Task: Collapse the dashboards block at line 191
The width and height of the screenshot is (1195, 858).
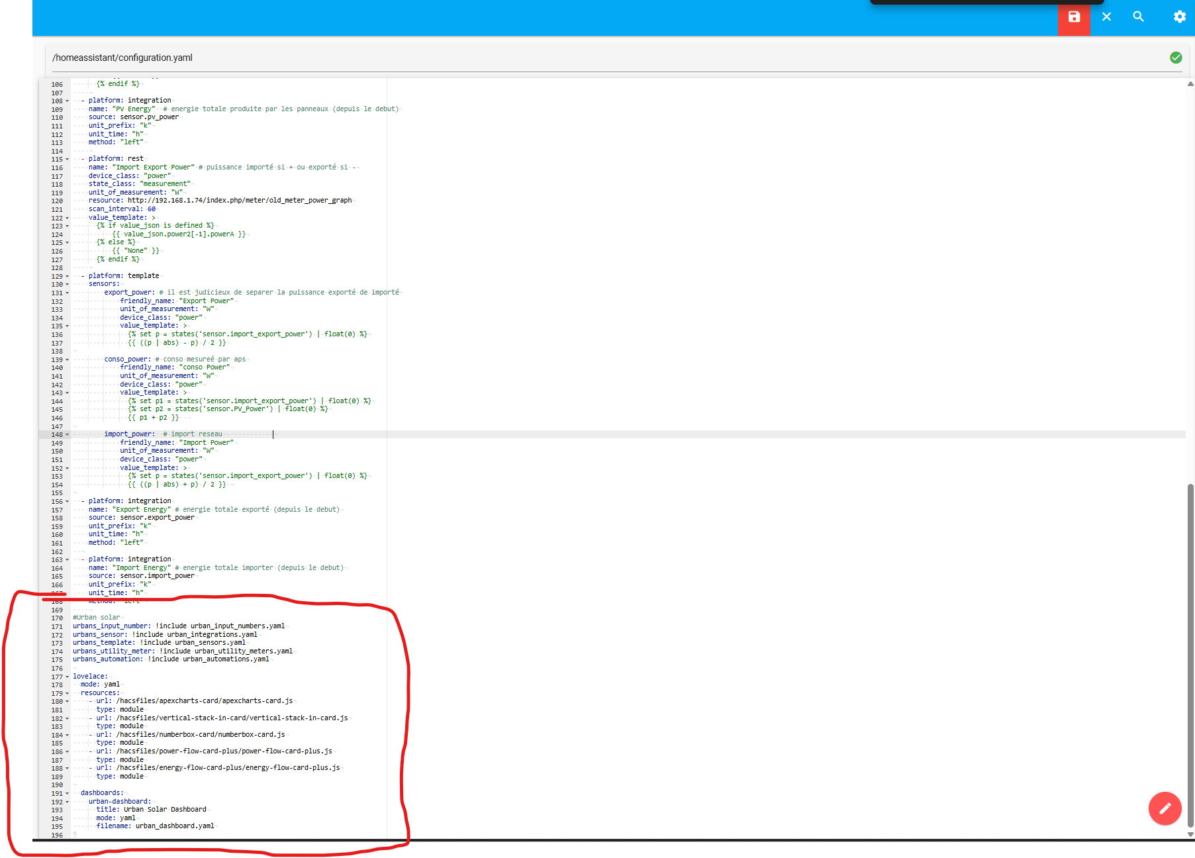Action: [68, 794]
